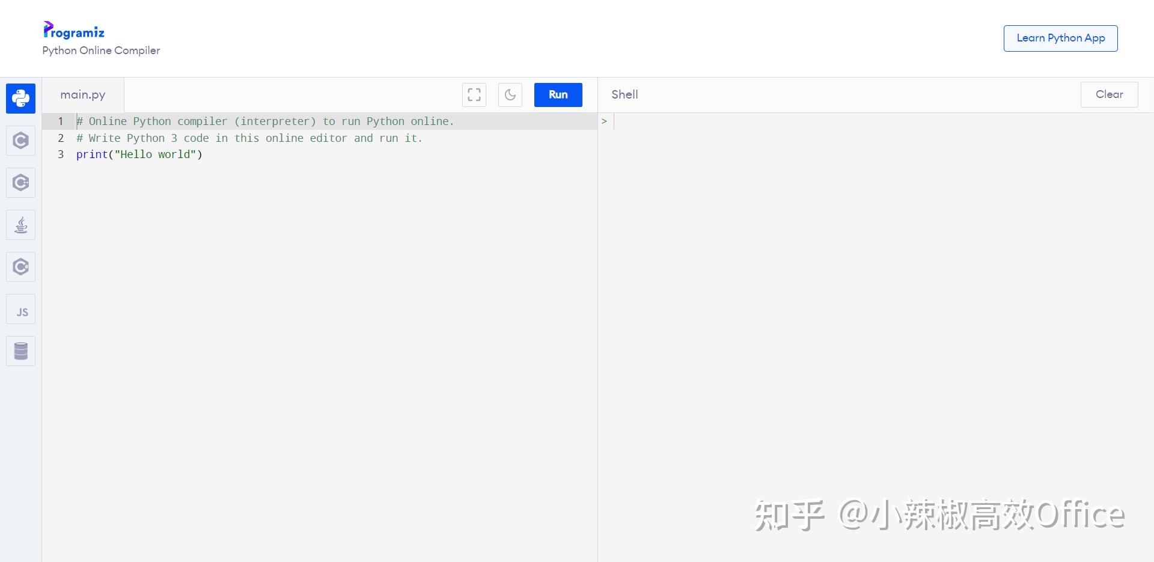Open the JavaScript compiler

click(x=20, y=308)
